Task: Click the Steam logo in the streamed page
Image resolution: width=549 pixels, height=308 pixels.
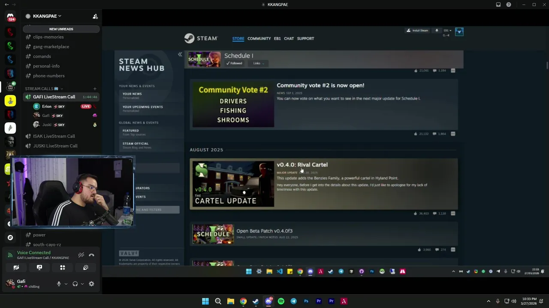Action: [x=201, y=38]
